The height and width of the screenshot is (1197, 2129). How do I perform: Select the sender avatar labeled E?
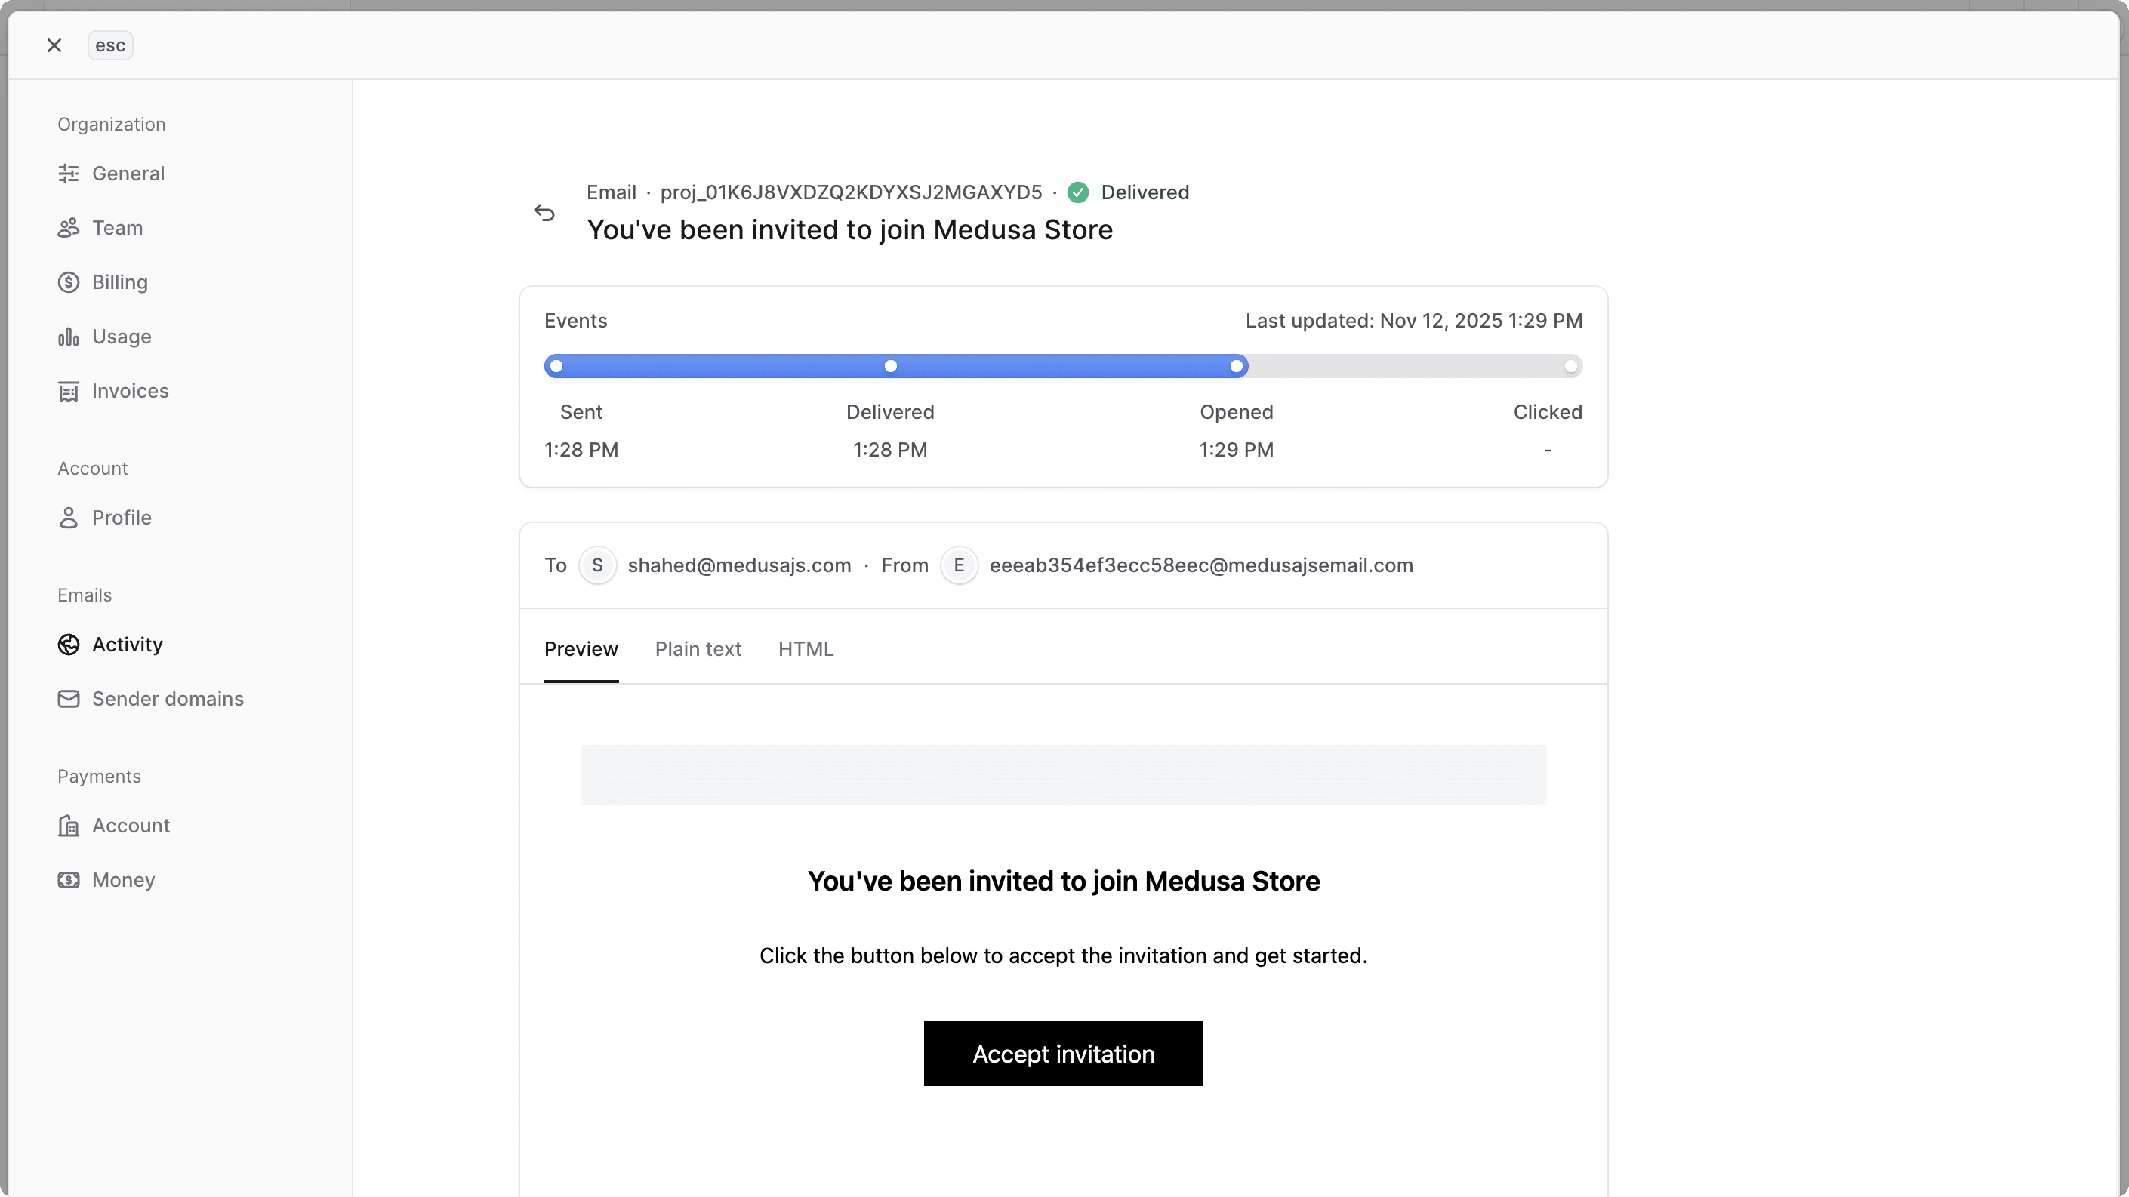[959, 565]
